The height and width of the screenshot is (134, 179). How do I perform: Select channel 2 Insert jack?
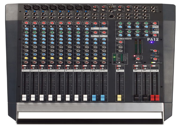pyautogui.click(x=35, y=18)
